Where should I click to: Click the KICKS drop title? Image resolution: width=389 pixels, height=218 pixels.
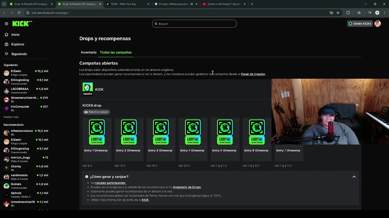coord(92,105)
